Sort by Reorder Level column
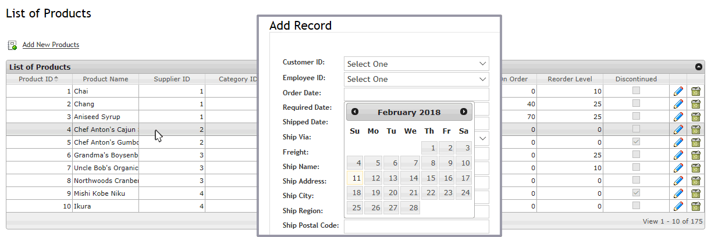 (570, 79)
